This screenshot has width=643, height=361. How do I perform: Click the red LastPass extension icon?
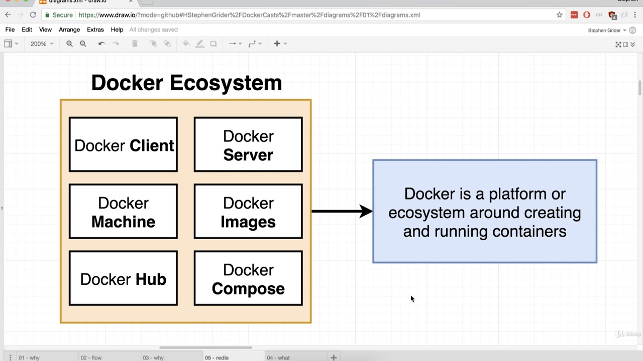coord(574,15)
